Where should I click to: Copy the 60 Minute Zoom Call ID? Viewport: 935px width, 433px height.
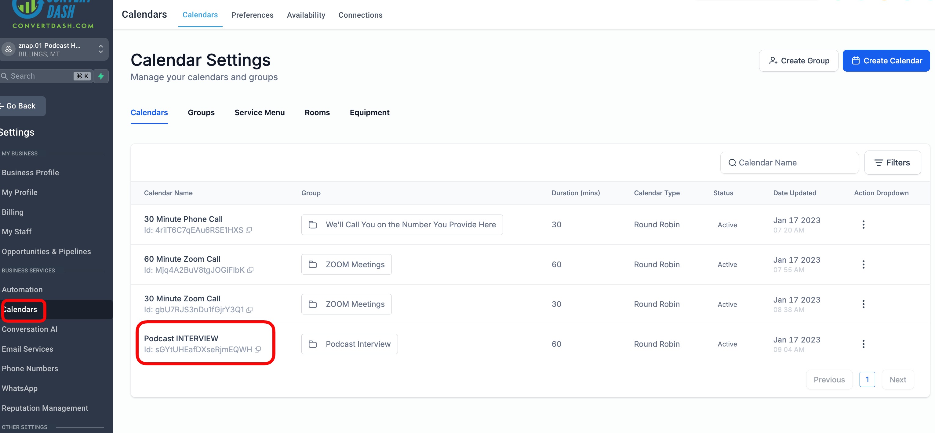coord(250,270)
